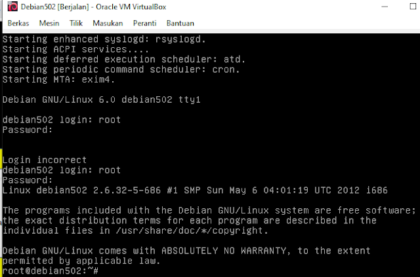Image resolution: width=420 pixels, height=277 pixels.
Task: Click the /usr/share/doc/*/copyright path text
Action: pos(192,231)
